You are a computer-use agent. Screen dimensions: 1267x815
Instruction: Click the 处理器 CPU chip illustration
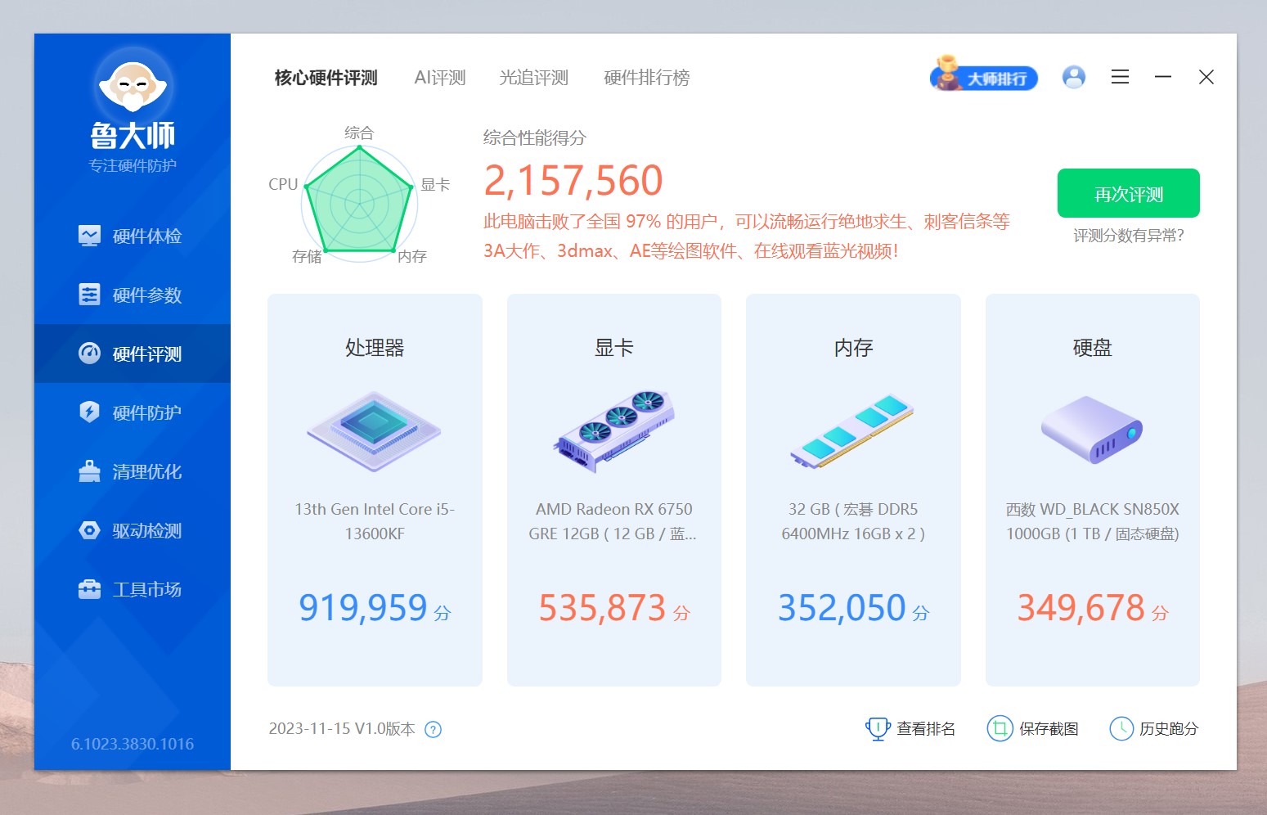tap(375, 431)
